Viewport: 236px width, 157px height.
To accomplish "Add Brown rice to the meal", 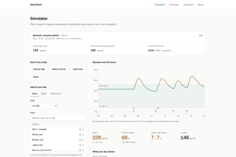I will [x=58, y=140].
